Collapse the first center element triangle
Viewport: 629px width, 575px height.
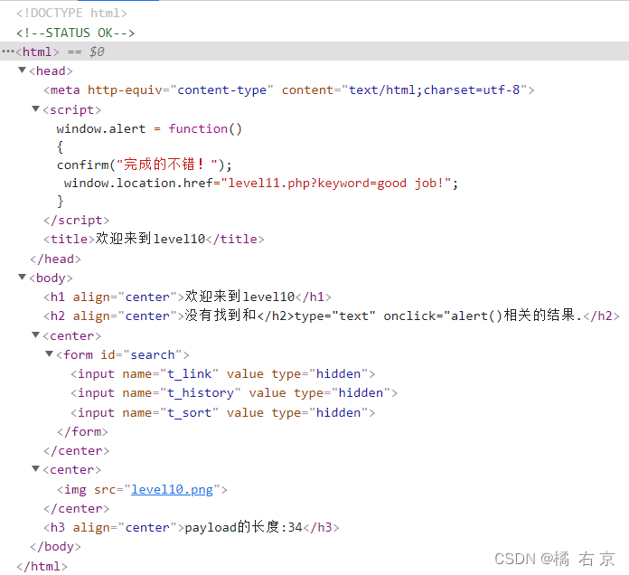36,335
